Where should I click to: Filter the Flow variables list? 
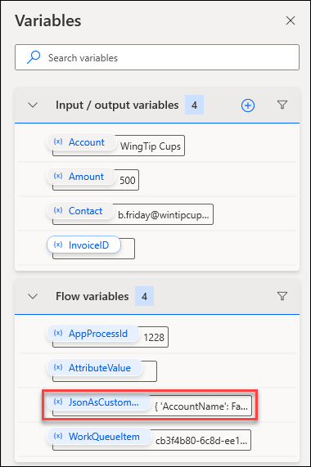282,296
